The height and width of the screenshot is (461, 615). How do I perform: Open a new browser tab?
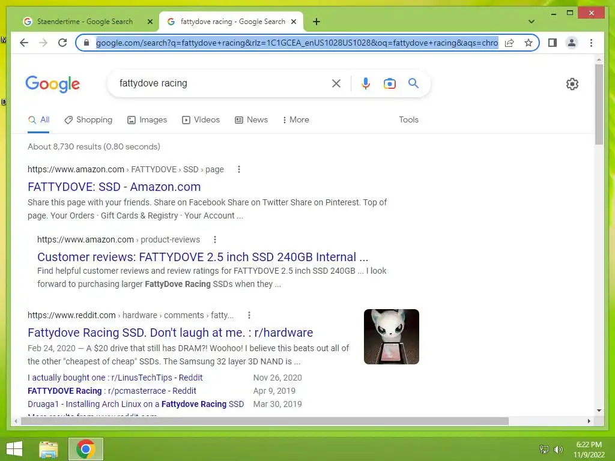coord(317,22)
